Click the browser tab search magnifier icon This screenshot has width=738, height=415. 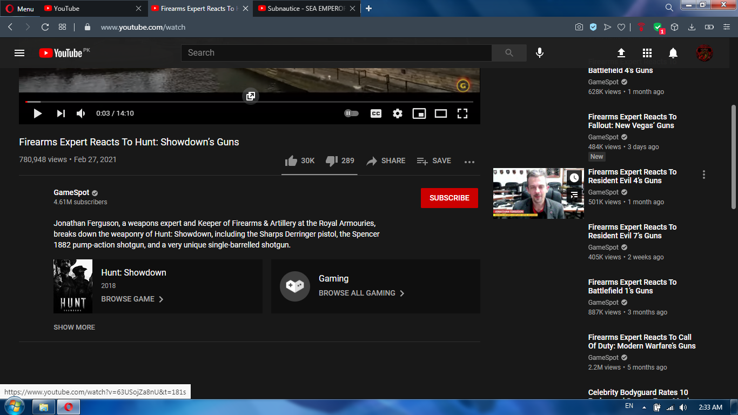pyautogui.click(x=669, y=8)
